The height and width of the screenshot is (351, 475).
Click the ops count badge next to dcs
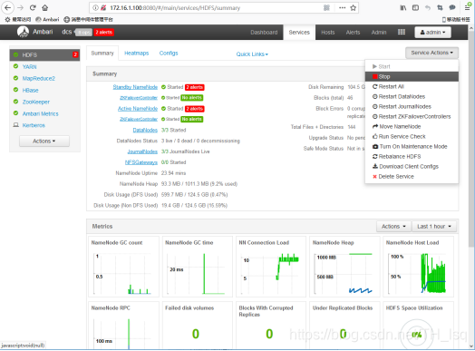(x=84, y=32)
